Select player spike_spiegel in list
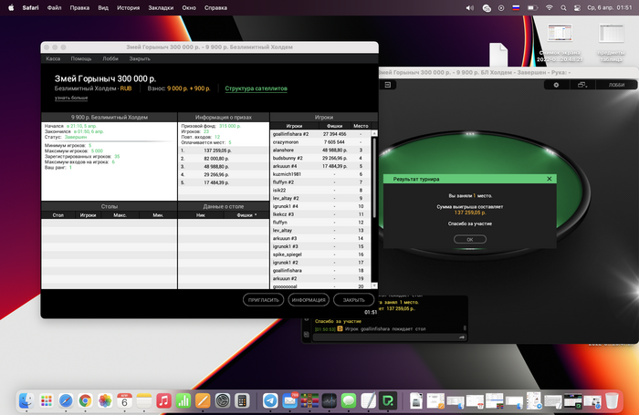The width and height of the screenshot is (639, 415). coord(320,254)
